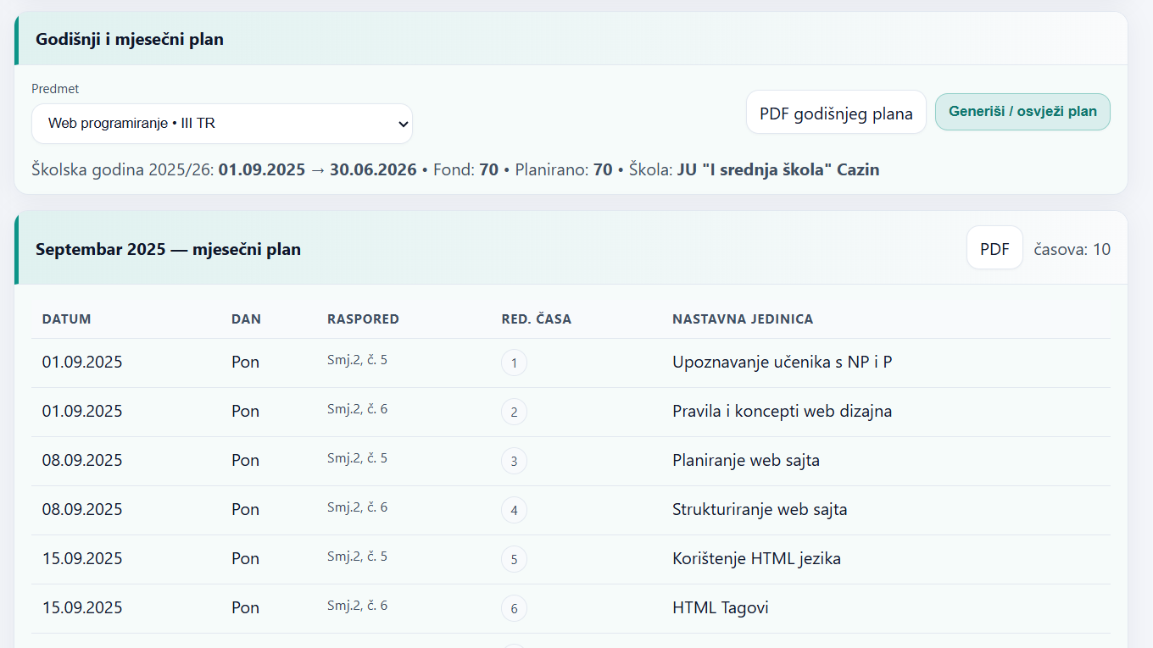
Task: Click the start date 01.09.2025 in summary
Action: point(262,169)
